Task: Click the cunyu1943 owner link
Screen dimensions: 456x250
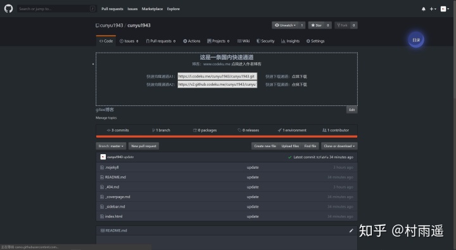Action: pyautogui.click(x=111, y=25)
